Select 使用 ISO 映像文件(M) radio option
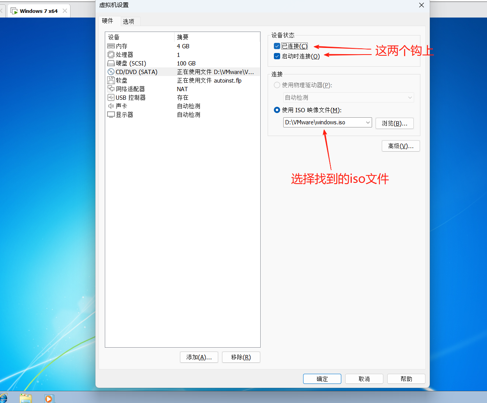 click(x=277, y=110)
